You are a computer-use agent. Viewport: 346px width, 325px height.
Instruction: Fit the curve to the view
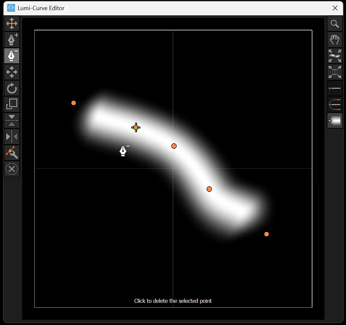tap(335, 56)
